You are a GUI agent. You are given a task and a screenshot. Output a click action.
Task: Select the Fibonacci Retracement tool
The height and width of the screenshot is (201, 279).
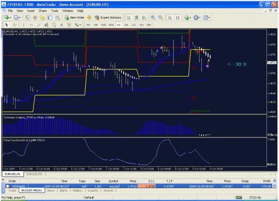click(54, 25)
